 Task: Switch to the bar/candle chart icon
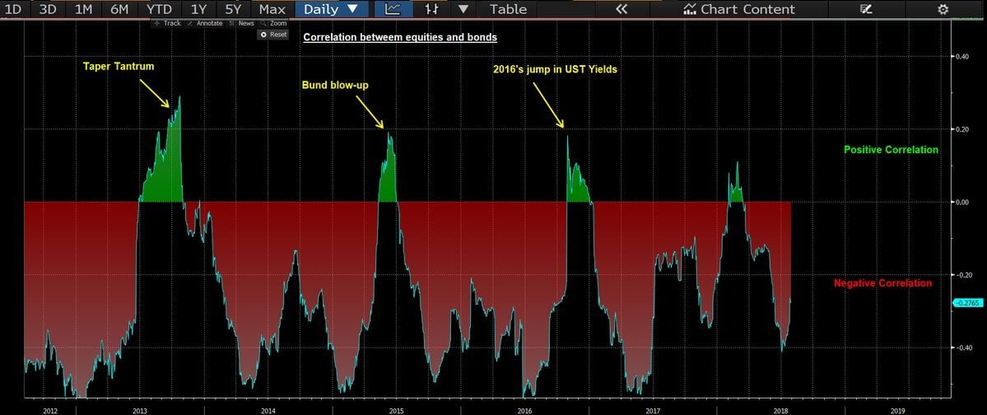click(x=431, y=9)
